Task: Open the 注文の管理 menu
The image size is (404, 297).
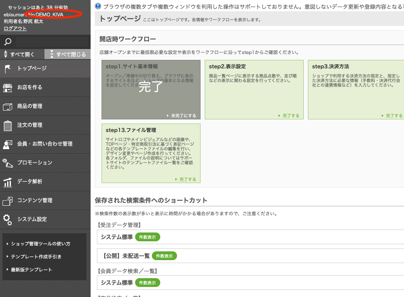Action: (x=45, y=125)
